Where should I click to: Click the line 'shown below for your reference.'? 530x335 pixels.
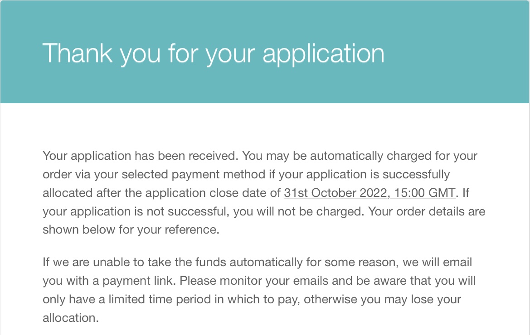tap(131, 230)
